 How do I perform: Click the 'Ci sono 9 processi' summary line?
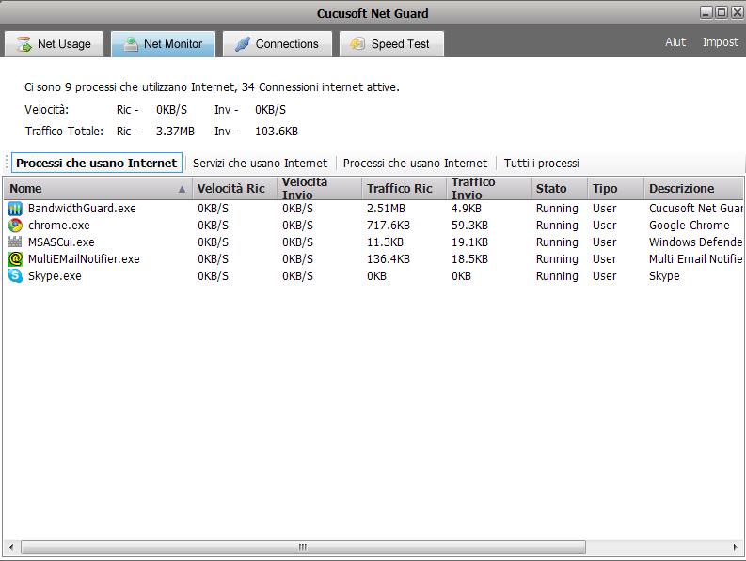tap(212, 87)
